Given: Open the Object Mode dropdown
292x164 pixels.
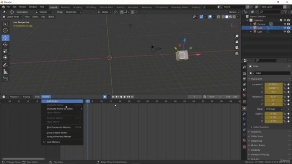Looking at the screenshot, I should tap(12, 17).
